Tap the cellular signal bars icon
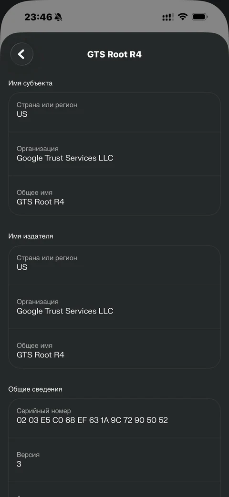 pyautogui.click(x=168, y=17)
